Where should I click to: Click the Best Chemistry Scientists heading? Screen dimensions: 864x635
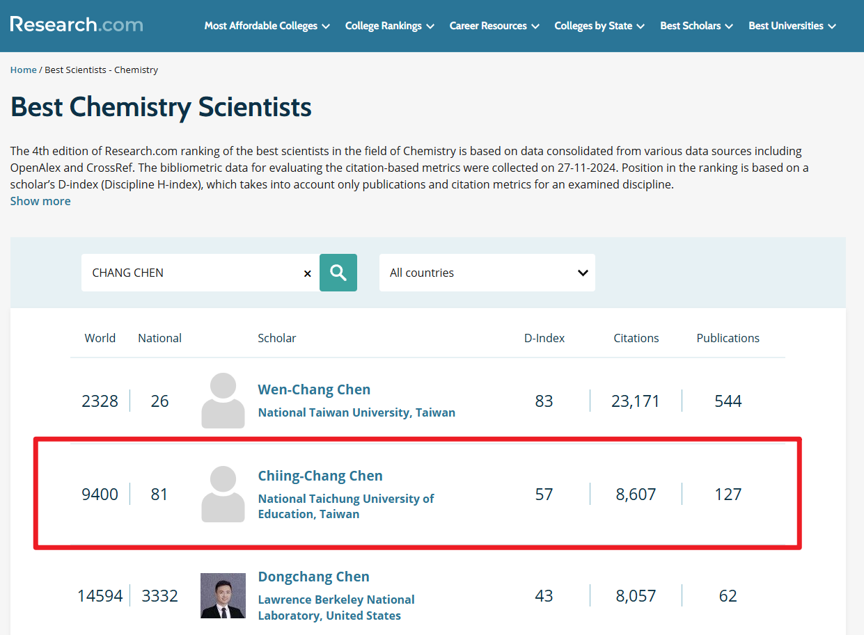coord(161,107)
